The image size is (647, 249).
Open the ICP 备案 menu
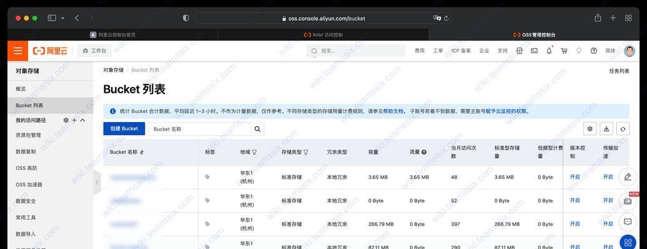tap(461, 51)
